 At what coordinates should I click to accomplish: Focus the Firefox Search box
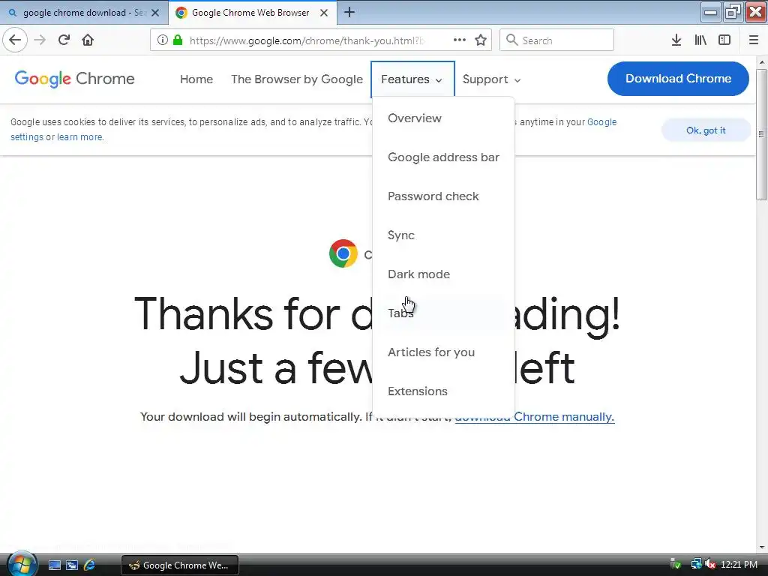[x=556, y=40]
